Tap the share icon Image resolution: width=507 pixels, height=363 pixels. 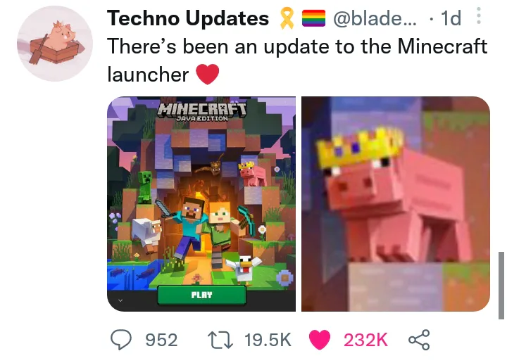pos(419,340)
